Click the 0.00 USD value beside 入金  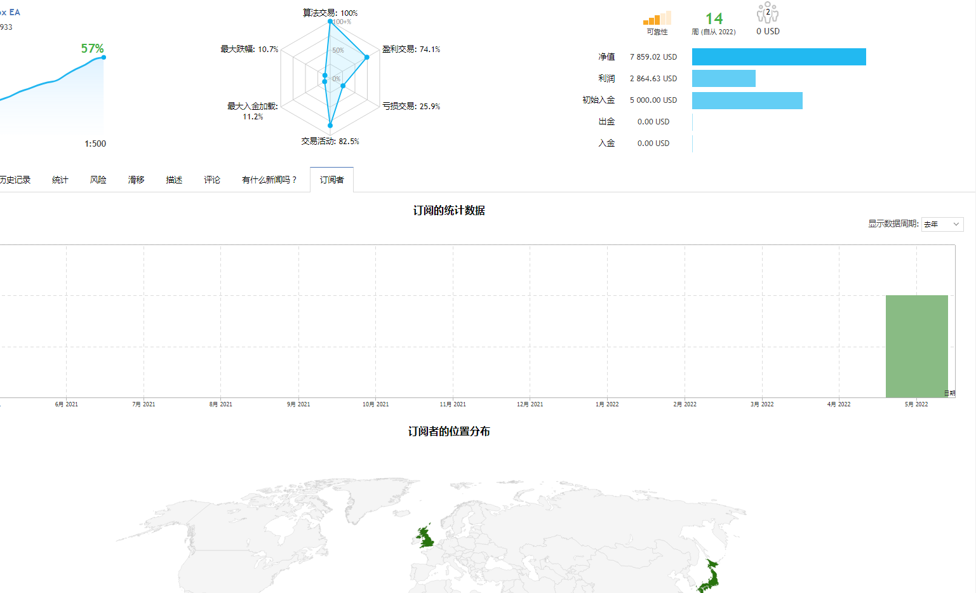point(653,143)
